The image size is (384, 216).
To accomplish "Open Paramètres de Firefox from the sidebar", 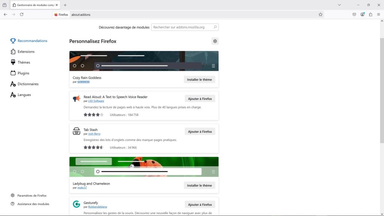I will coord(32,195).
